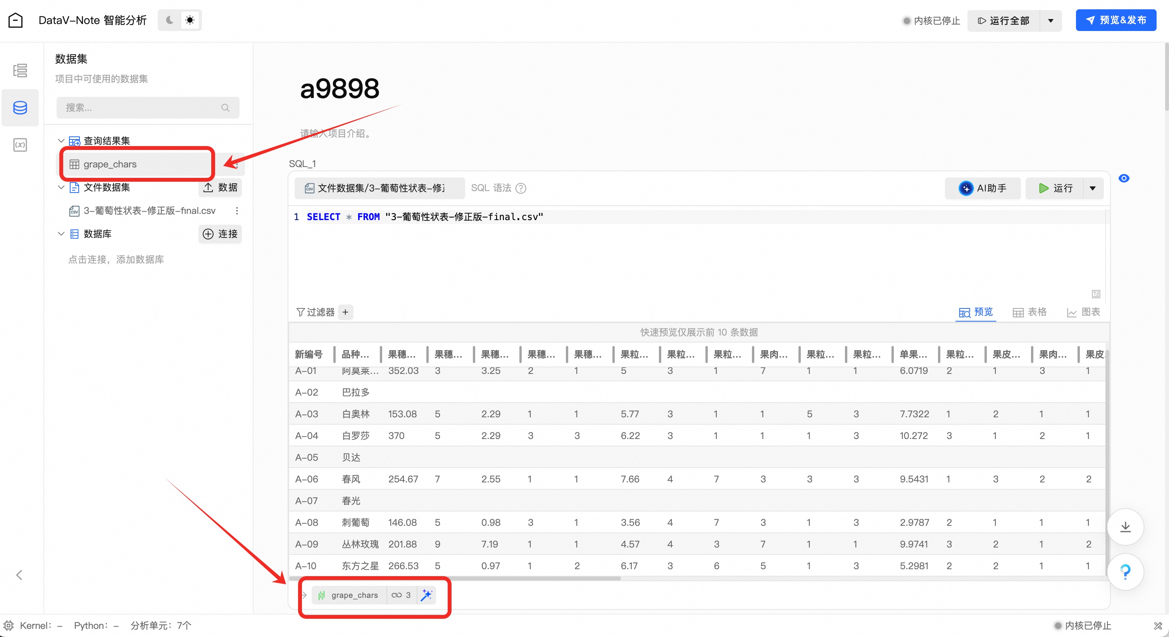Image resolution: width=1169 pixels, height=637 pixels.
Task: Click the kernel settings icon in status bar
Action: 9,626
